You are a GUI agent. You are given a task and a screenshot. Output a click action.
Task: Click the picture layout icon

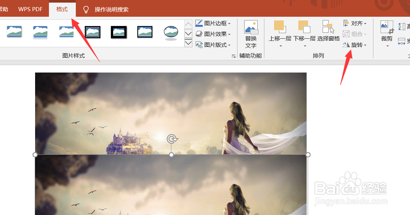point(199,45)
